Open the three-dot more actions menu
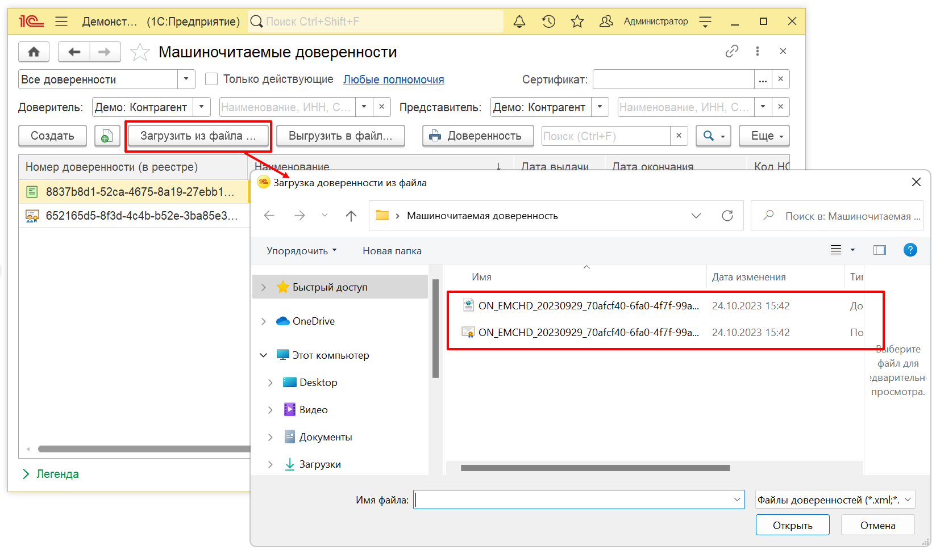Viewport: 936px width, 550px height. pos(758,51)
